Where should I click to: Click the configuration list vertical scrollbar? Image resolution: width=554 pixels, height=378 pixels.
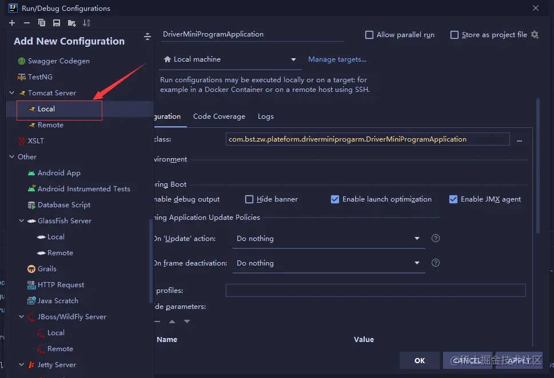tap(151, 261)
